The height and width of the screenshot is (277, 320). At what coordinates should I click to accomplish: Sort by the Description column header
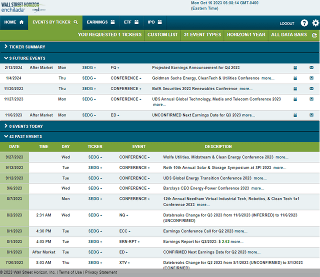pos(218,146)
